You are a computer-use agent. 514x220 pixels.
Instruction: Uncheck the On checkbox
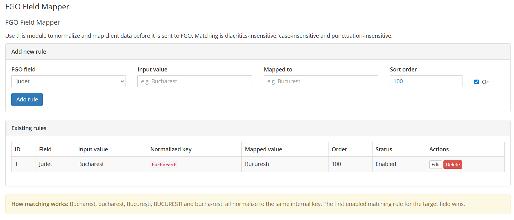pyautogui.click(x=476, y=82)
